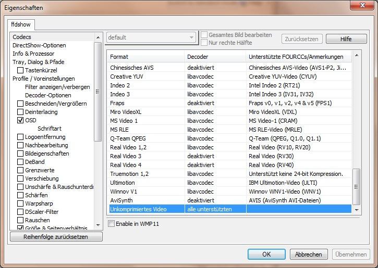Click Real Video 3 decoder cell
This screenshot has width=378, height=268.
pos(215,156)
